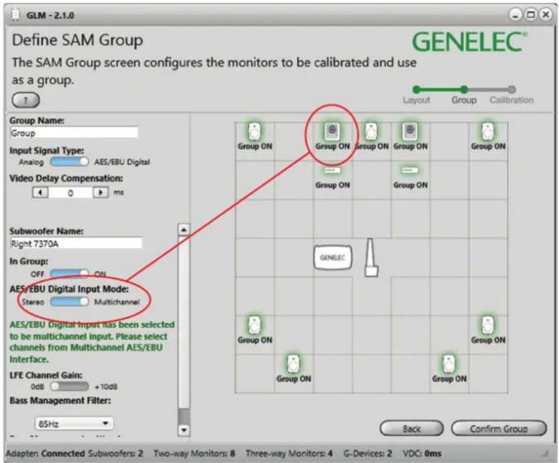Click the Subwoofer Name field Right 7370A
Viewport: 559px width, 463px height.
click(x=76, y=244)
